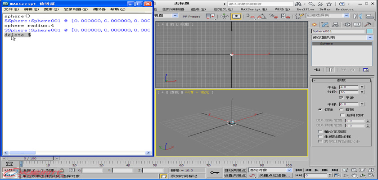Click the PF Preset button

tap(191, 16)
